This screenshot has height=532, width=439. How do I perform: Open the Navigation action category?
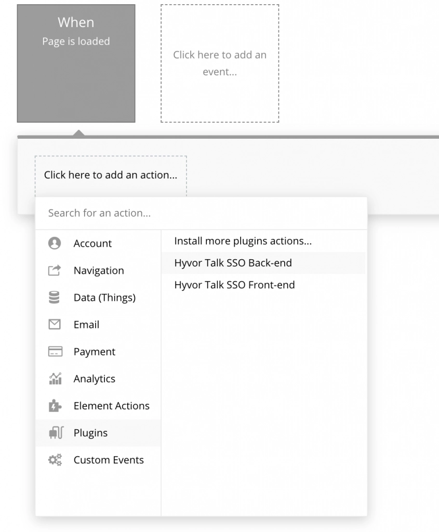[98, 270]
